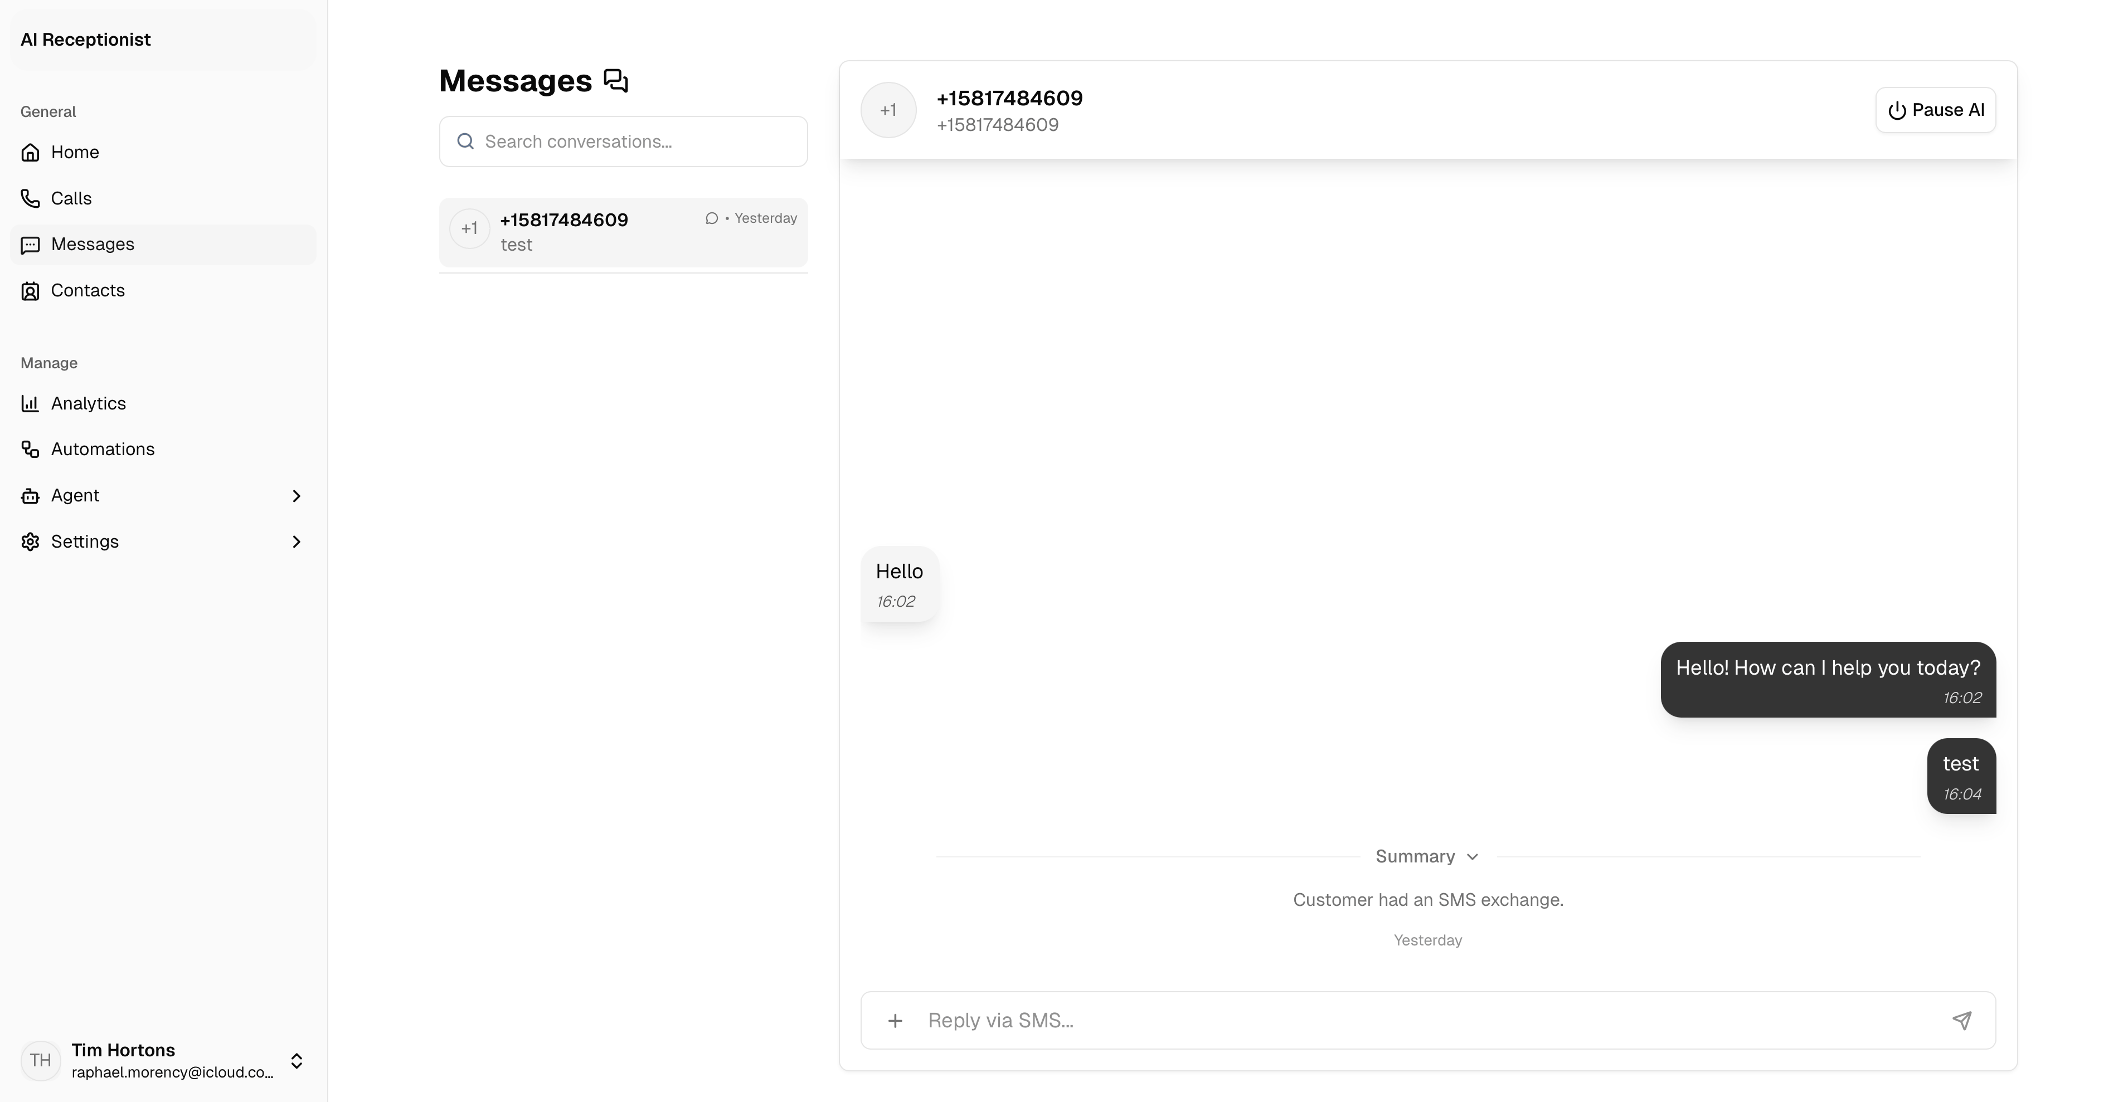Go to Calls in the sidebar

click(x=163, y=198)
